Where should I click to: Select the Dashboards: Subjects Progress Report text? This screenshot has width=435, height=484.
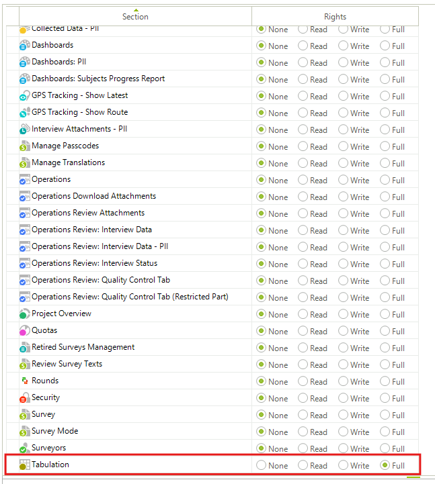point(98,79)
